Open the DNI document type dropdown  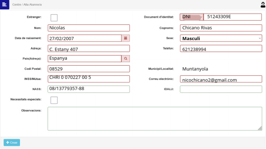pyautogui.click(x=192, y=17)
